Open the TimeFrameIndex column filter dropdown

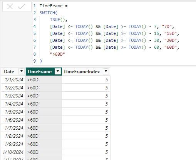[x=106, y=71]
